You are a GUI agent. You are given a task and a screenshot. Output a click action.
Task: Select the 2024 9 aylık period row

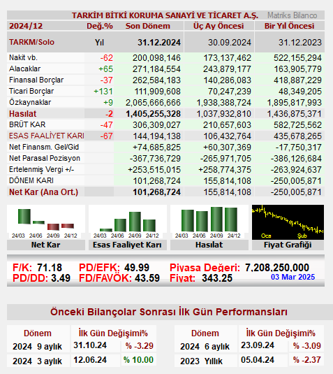point(37,347)
